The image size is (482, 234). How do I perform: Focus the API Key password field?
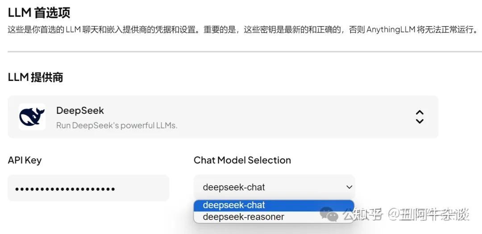click(x=88, y=188)
